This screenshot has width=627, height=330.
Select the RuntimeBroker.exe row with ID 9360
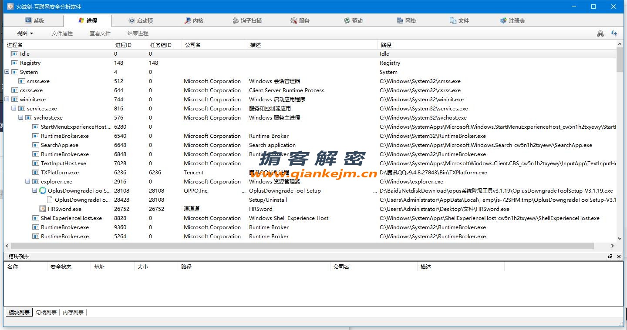point(310,227)
